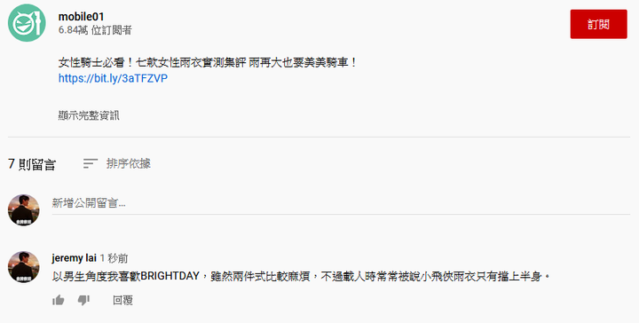Click the 7 則留言 comment count
Image resolution: width=639 pixels, height=323 pixels.
click(x=32, y=164)
